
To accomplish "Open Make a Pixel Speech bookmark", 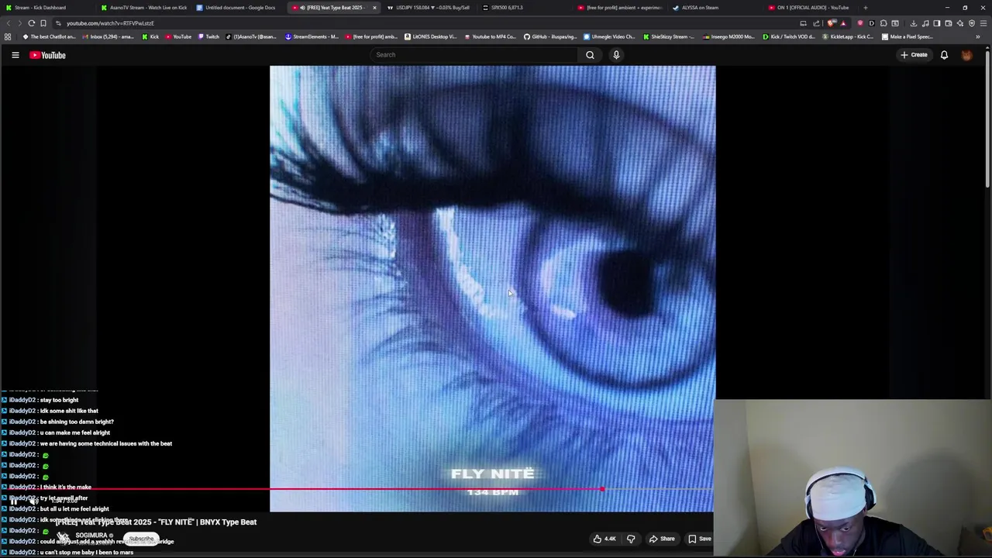I will pyautogui.click(x=908, y=36).
